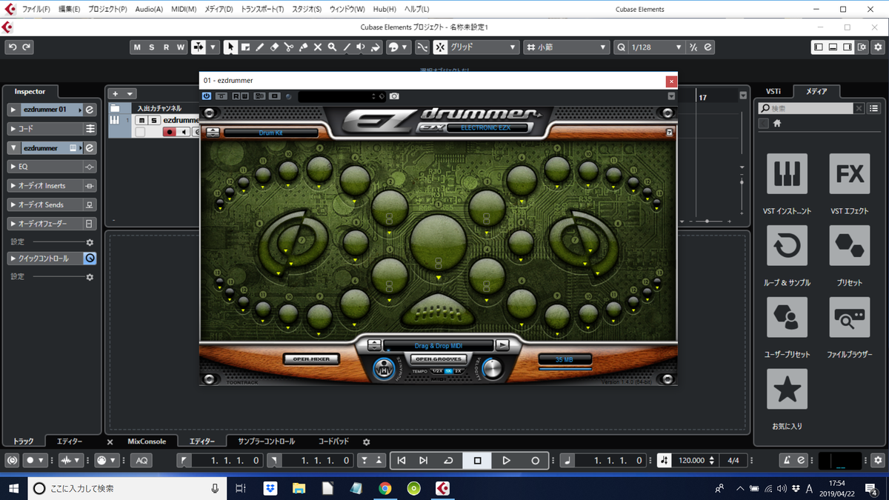Click the large center kick drum pad
This screenshot has width=889, height=500.
(438, 243)
